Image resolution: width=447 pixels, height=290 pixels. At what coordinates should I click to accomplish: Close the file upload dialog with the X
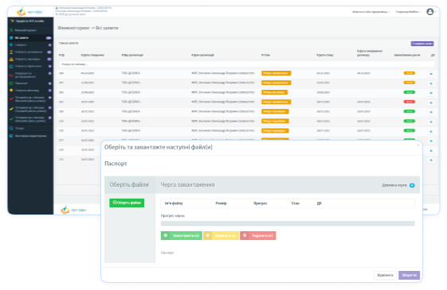point(418,145)
